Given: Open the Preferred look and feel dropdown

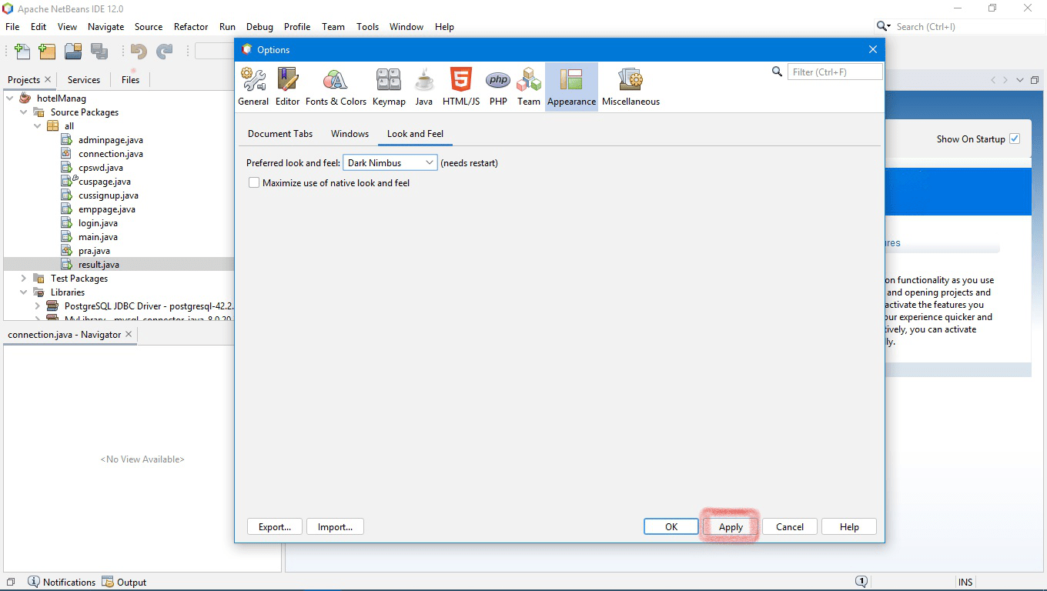Looking at the screenshot, I should click(430, 162).
